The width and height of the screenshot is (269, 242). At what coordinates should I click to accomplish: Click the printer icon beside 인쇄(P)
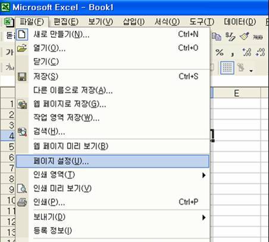click(x=22, y=202)
